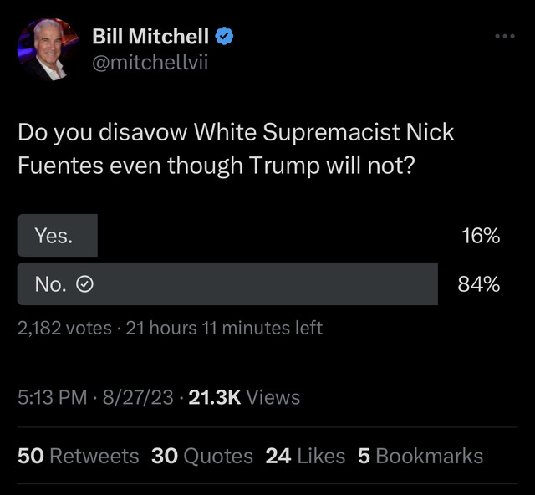
Task: Click the checkmark icon beside No
Action: pos(84,284)
